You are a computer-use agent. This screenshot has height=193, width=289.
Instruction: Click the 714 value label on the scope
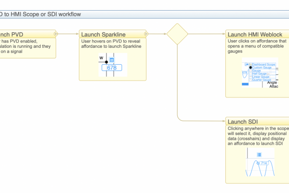(x=263, y=163)
